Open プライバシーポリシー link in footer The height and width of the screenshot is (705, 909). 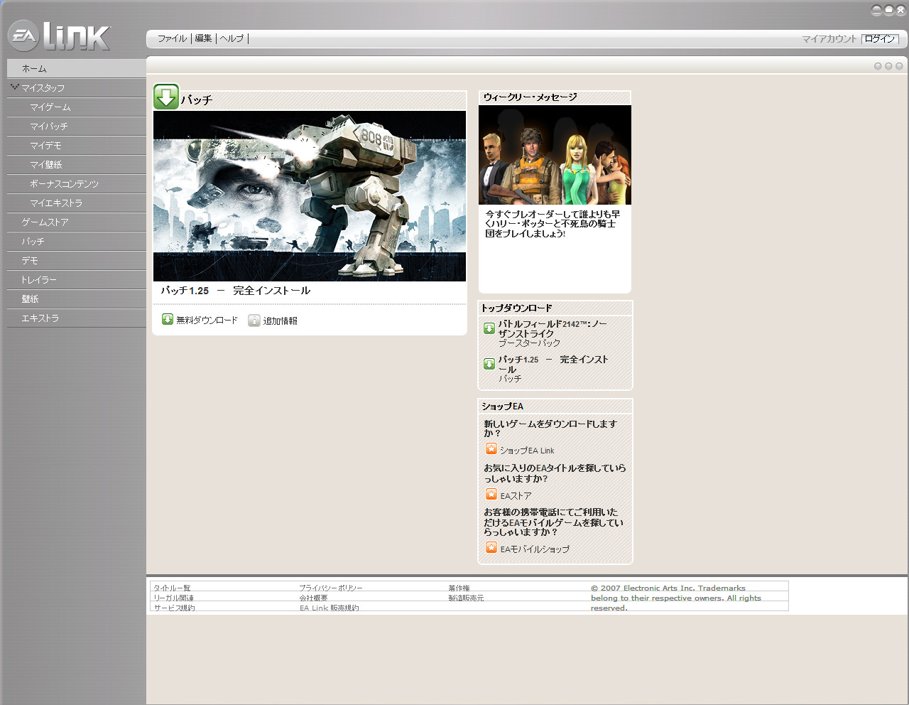pos(330,588)
